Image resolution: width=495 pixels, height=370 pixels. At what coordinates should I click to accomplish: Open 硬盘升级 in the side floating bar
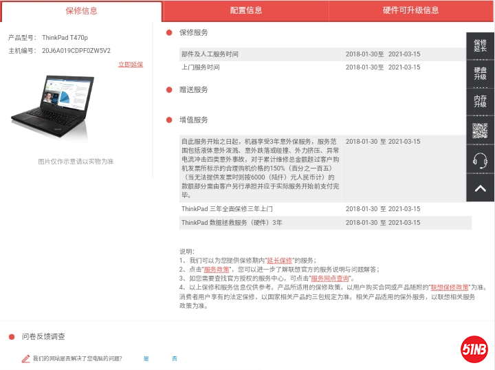click(x=480, y=74)
